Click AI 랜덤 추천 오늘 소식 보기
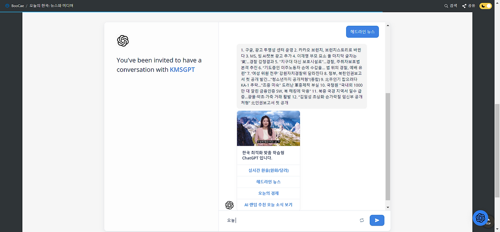 tap(268, 204)
